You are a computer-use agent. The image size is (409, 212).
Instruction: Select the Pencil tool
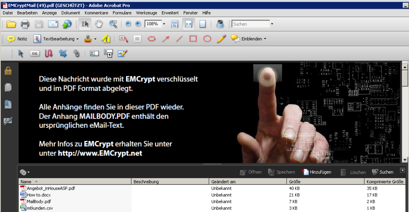(221, 39)
